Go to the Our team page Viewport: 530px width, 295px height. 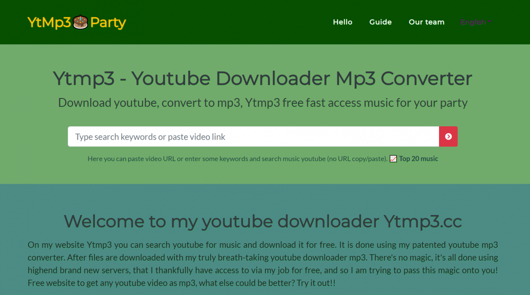pos(426,22)
